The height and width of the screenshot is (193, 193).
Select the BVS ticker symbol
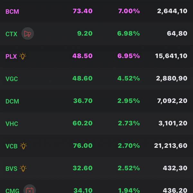pyautogui.click(x=12, y=168)
